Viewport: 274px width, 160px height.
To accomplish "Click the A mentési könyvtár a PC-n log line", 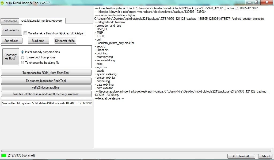I will coord(177,8).
